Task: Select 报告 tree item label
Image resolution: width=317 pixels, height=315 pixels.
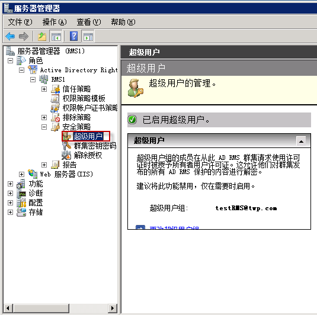Action: (x=69, y=165)
